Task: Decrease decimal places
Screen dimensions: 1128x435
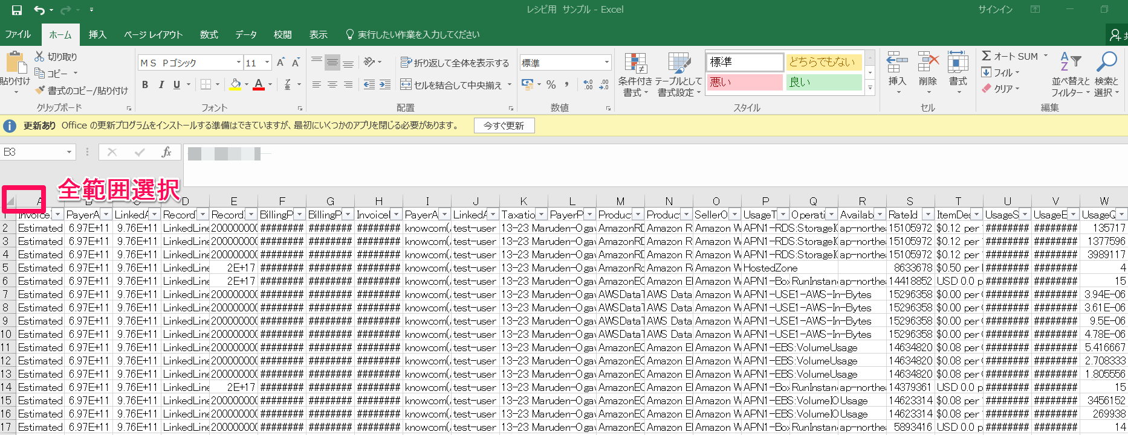Action: 604,84
